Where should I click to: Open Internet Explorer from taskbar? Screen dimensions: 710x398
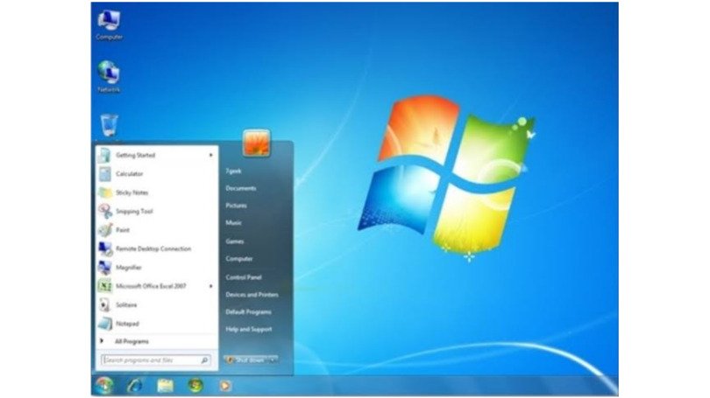pos(135,386)
